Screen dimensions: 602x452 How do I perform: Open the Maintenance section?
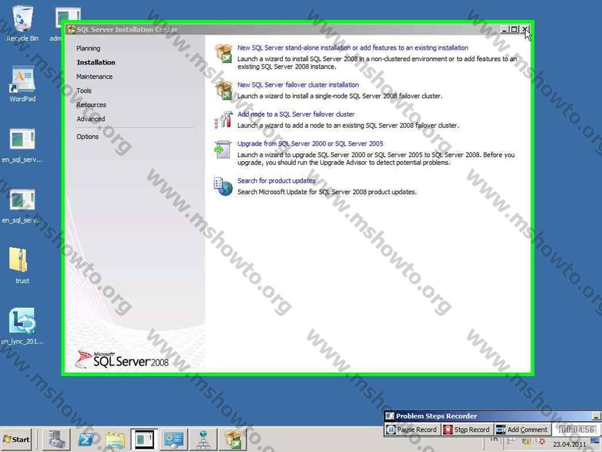94,76
